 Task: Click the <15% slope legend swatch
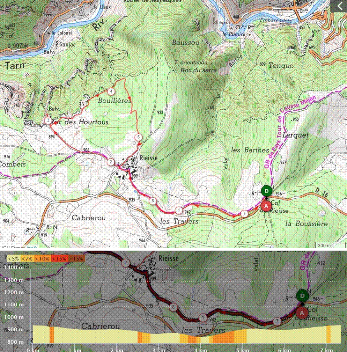pyautogui.click(x=59, y=258)
